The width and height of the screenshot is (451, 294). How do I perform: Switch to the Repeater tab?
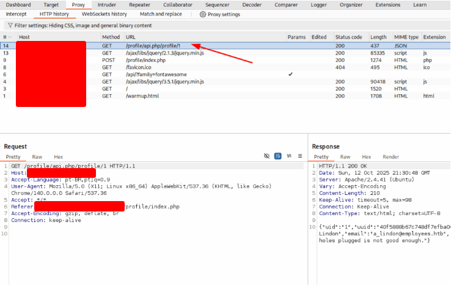tap(139, 5)
